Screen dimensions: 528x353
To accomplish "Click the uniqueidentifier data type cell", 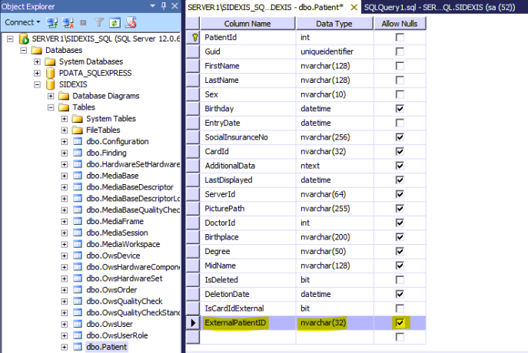I will 335,51.
